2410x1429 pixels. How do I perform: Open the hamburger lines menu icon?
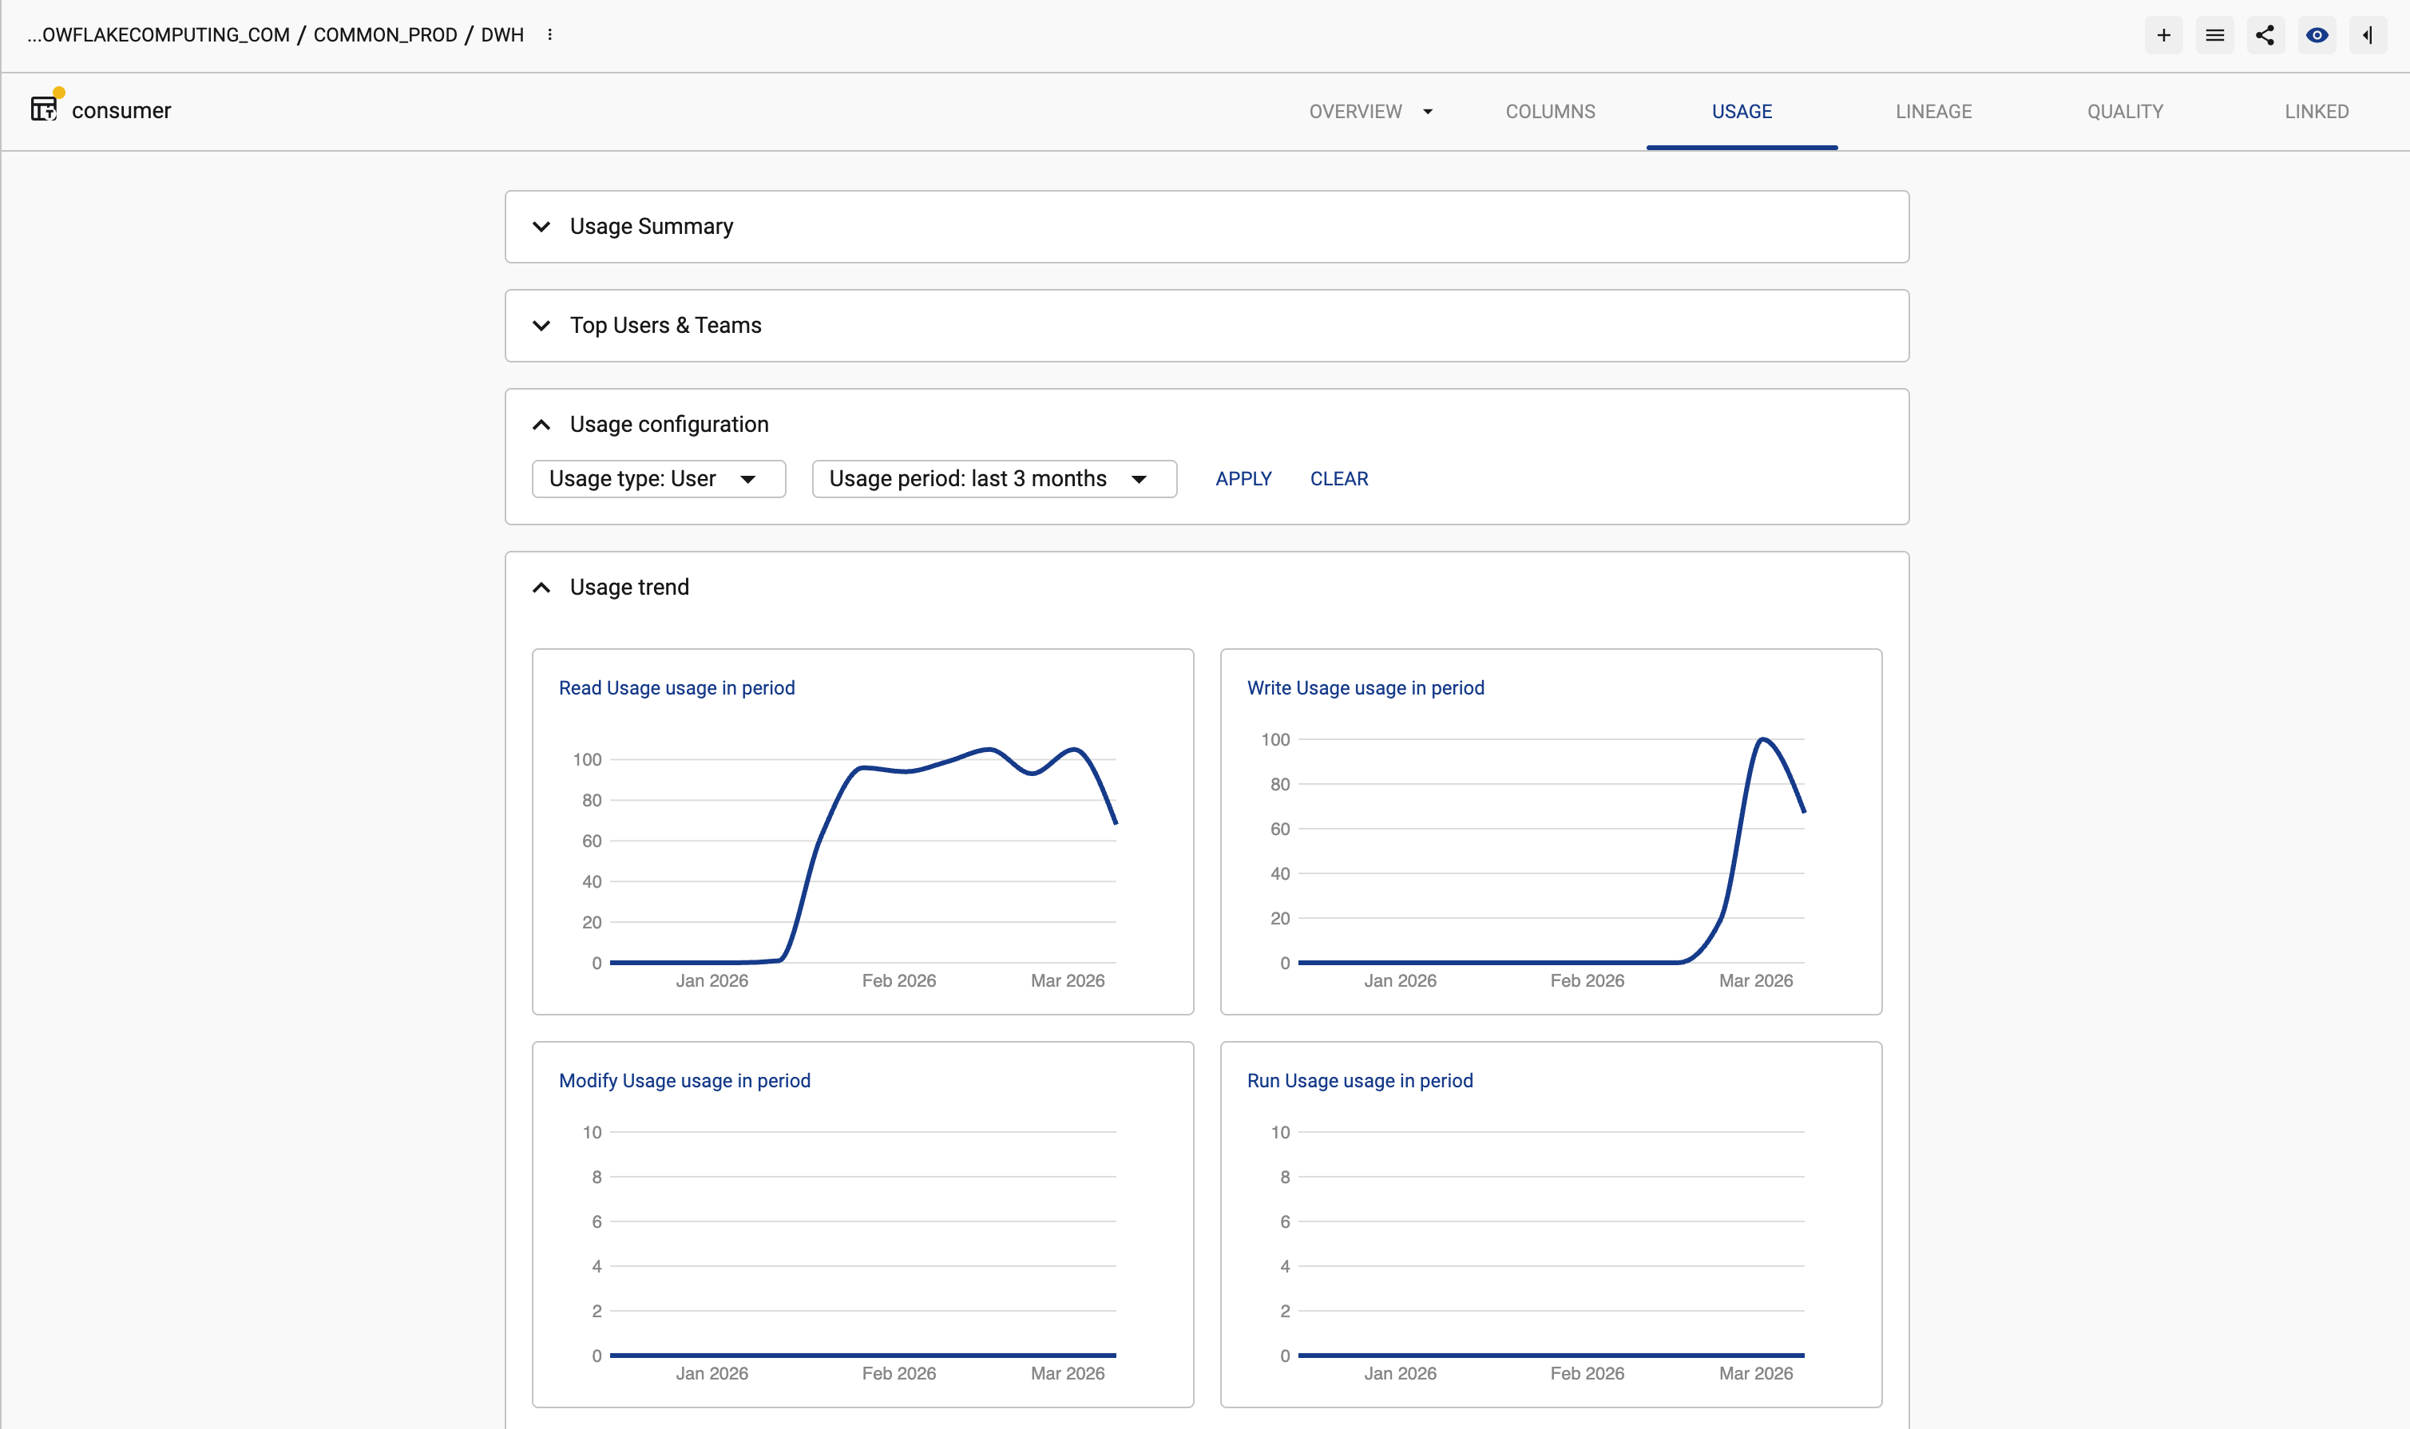click(2214, 36)
